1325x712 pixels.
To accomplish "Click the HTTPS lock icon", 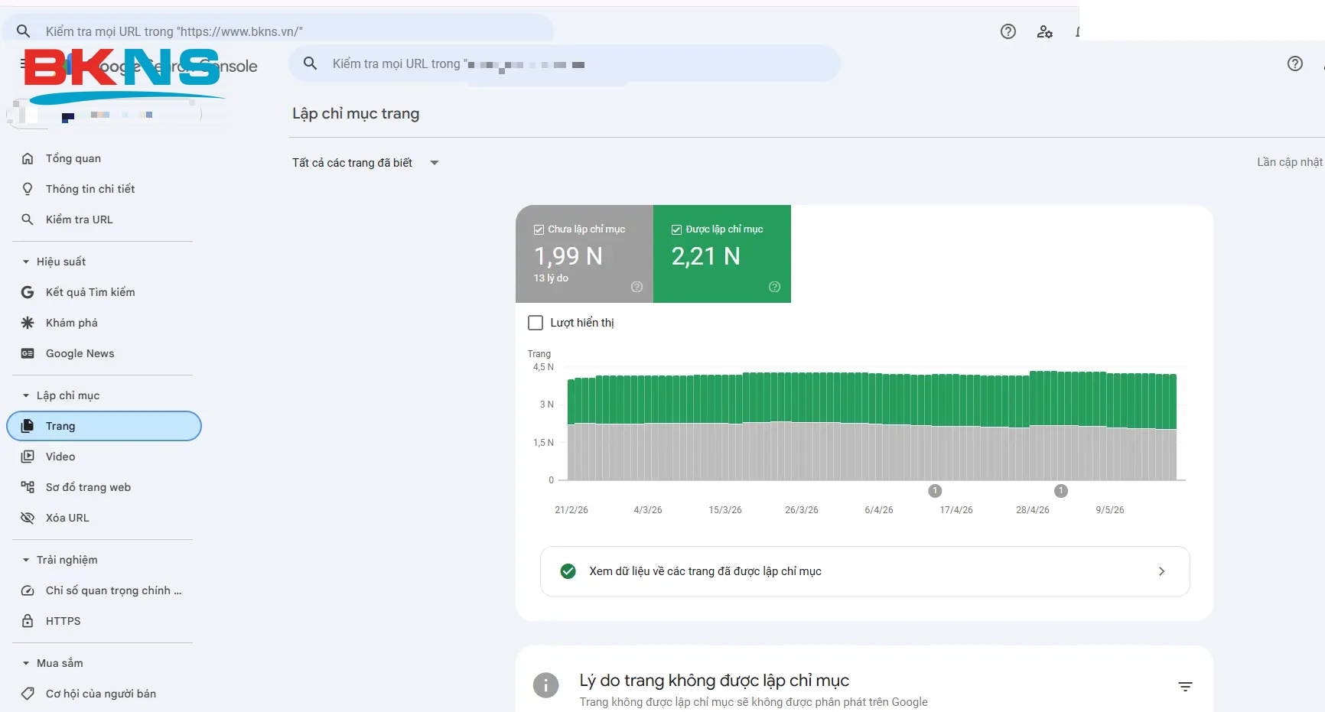I will 28,621.
